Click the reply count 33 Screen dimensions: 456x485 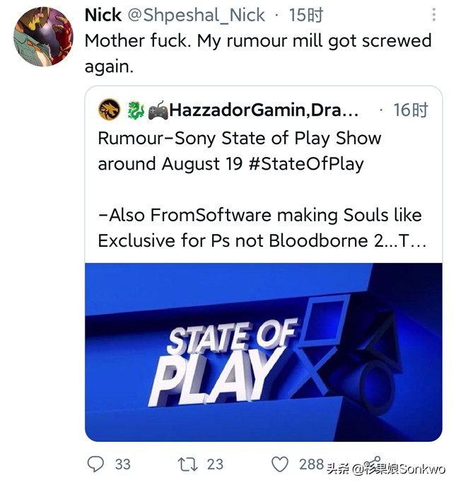point(122,464)
